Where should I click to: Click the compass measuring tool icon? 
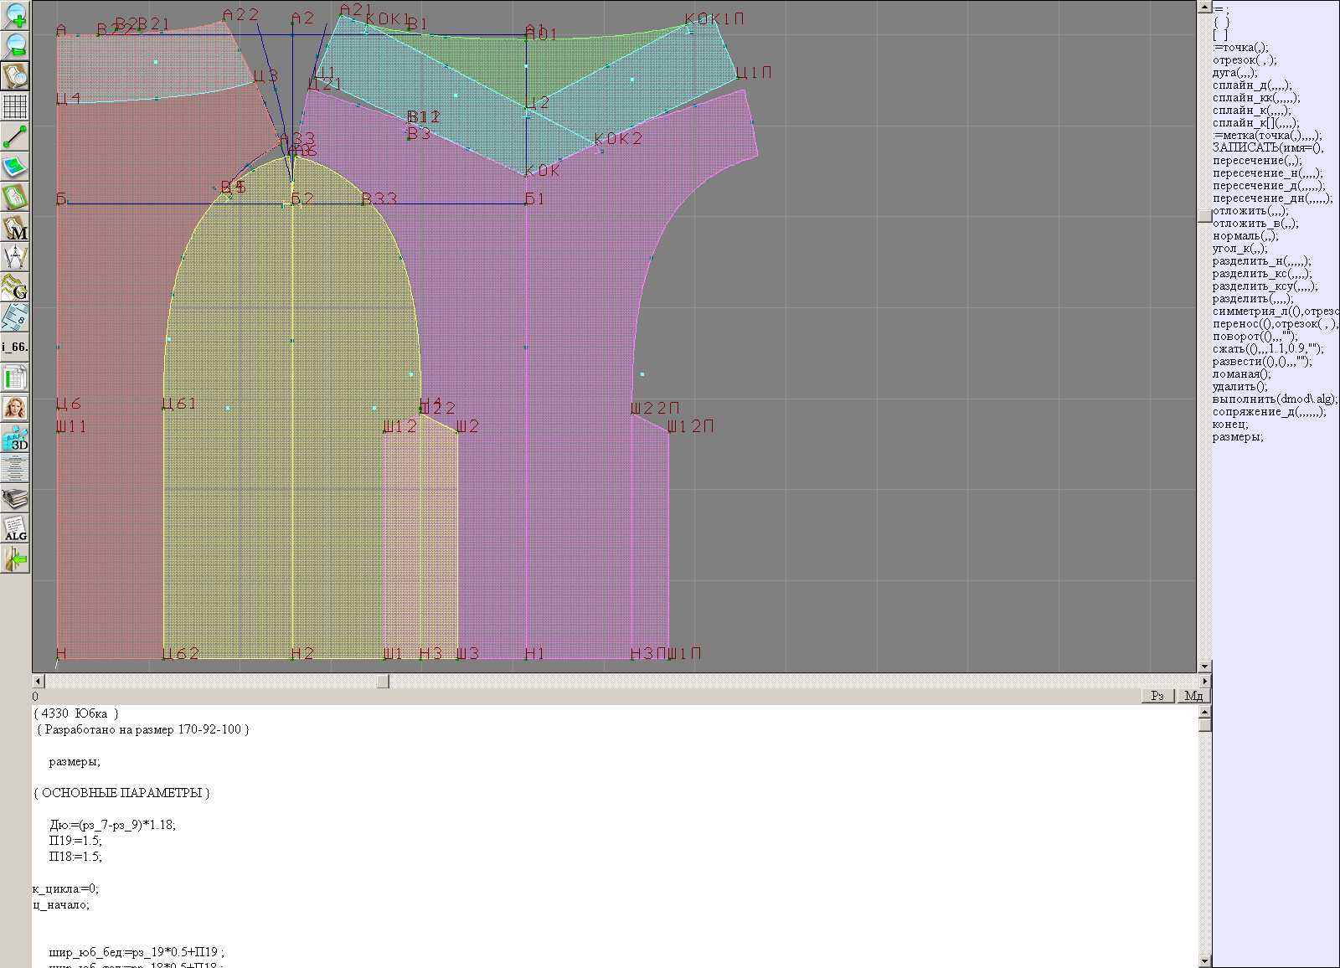15,258
